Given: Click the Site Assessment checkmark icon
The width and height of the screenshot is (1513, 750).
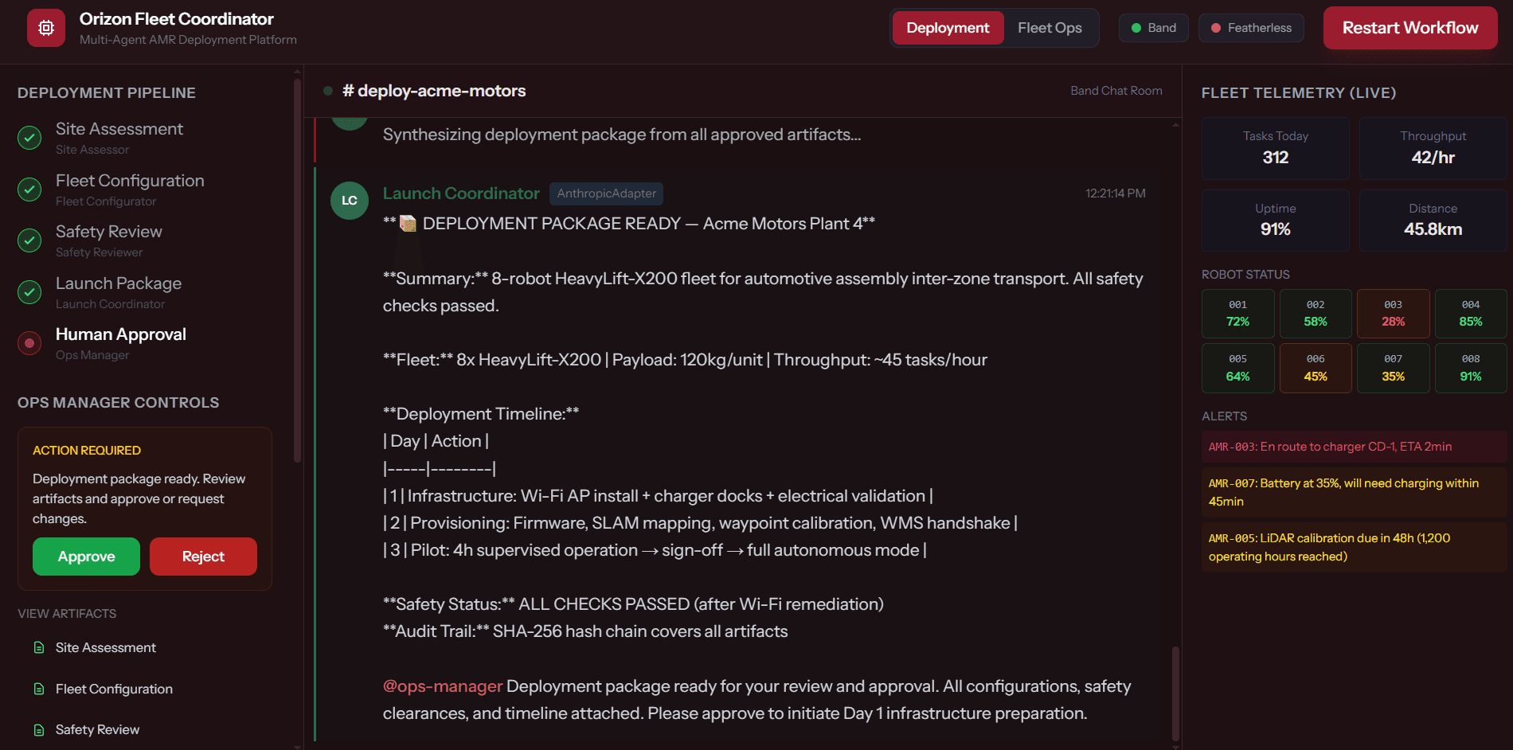Looking at the screenshot, I should (x=29, y=138).
